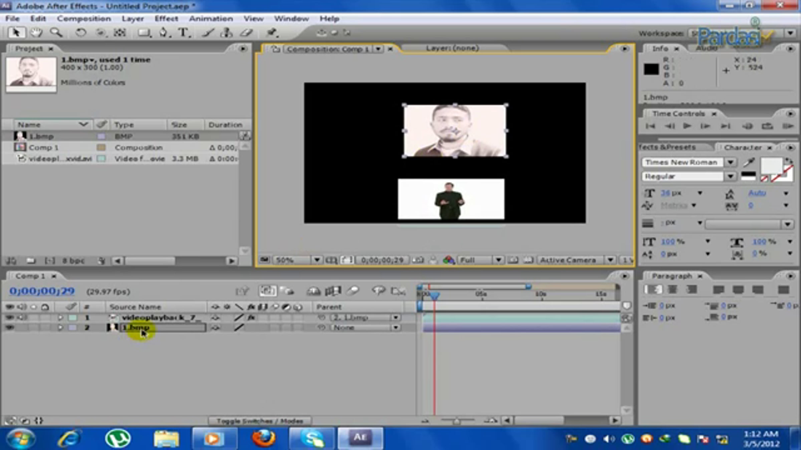Select the Hand tool in toolbar

(x=36, y=33)
